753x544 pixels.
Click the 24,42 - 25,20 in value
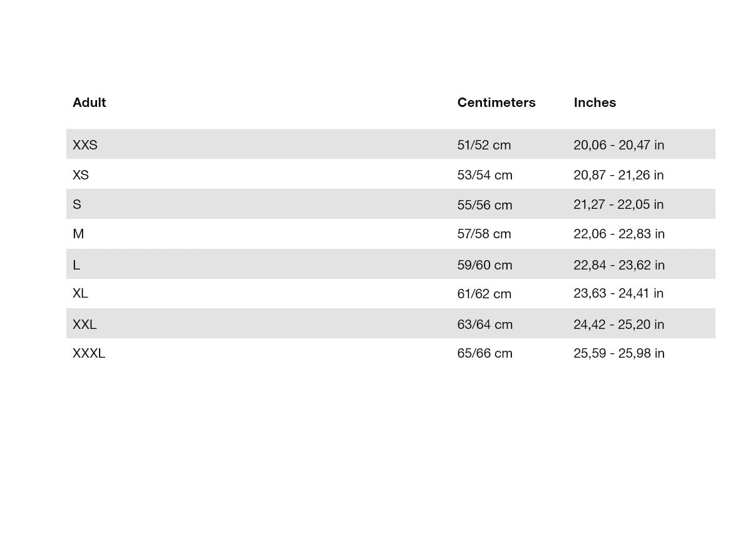tap(618, 325)
